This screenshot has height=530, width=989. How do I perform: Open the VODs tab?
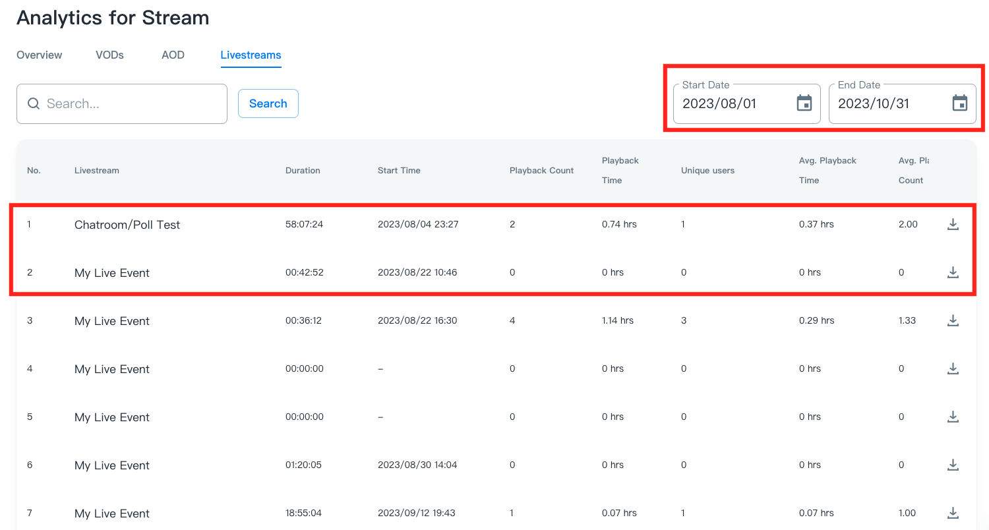click(x=109, y=55)
